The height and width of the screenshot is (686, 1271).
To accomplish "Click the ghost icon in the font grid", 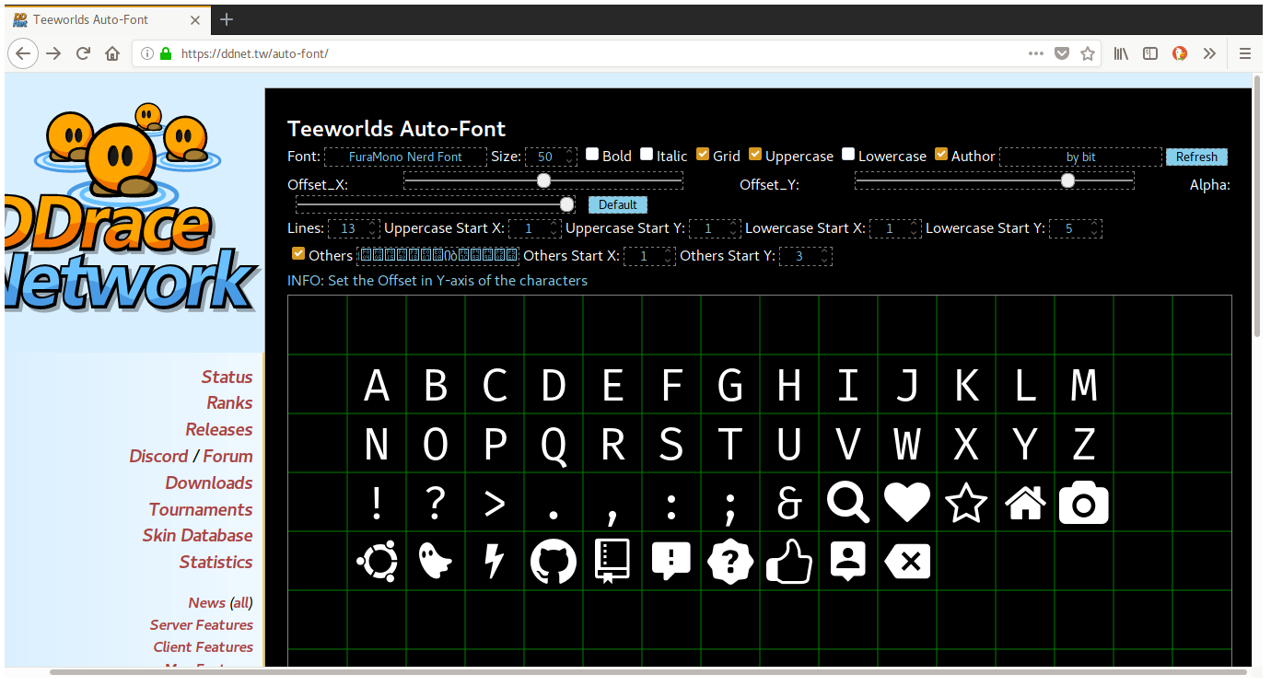I will tap(436, 560).
